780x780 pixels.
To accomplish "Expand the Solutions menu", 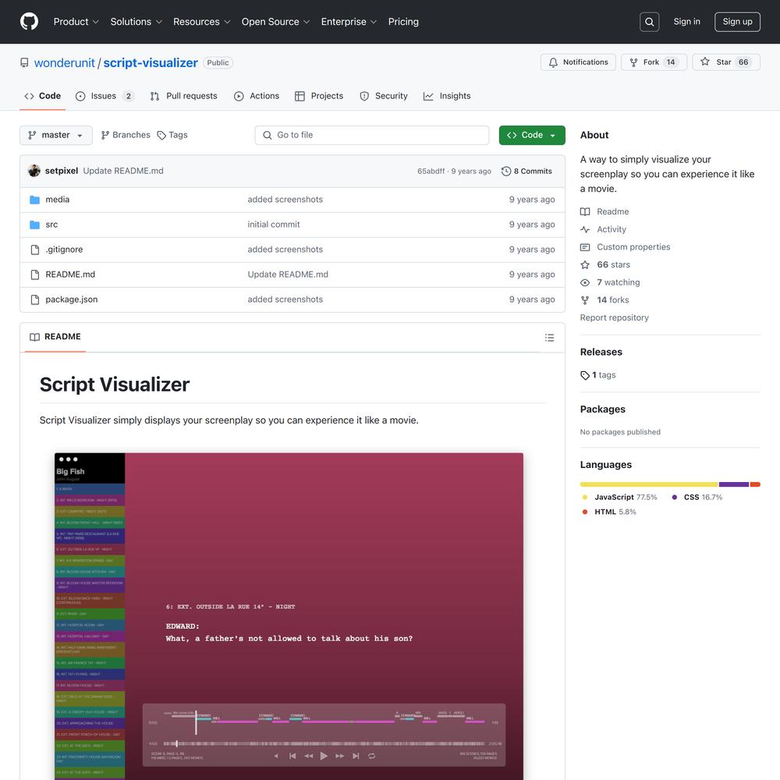I will [x=136, y=22].
